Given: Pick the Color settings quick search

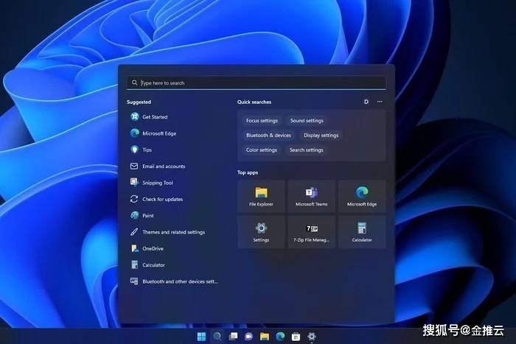Looking at the screenshot, I should pos(262,150).
